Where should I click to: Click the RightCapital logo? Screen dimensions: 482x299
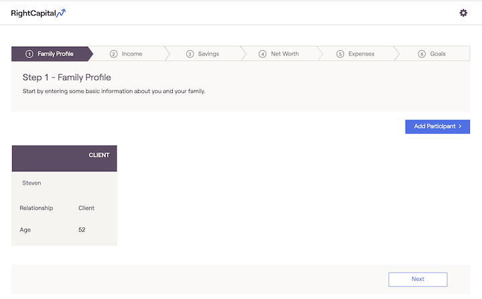coord(38,13)
